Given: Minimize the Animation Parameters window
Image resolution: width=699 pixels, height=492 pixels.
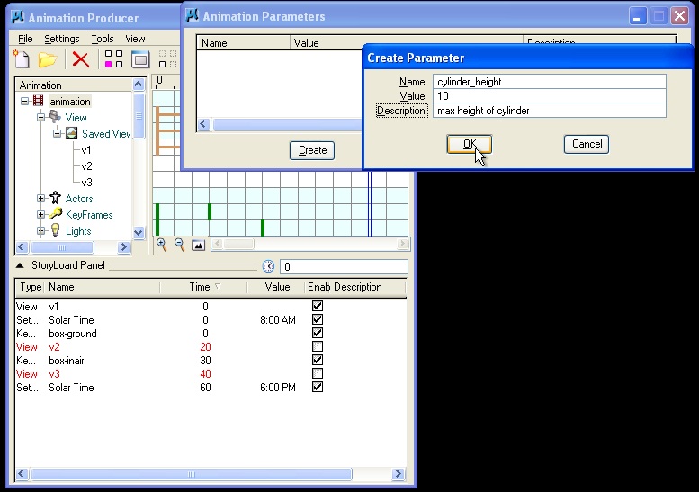Looking at the screenshot, I should pos(638,16).
